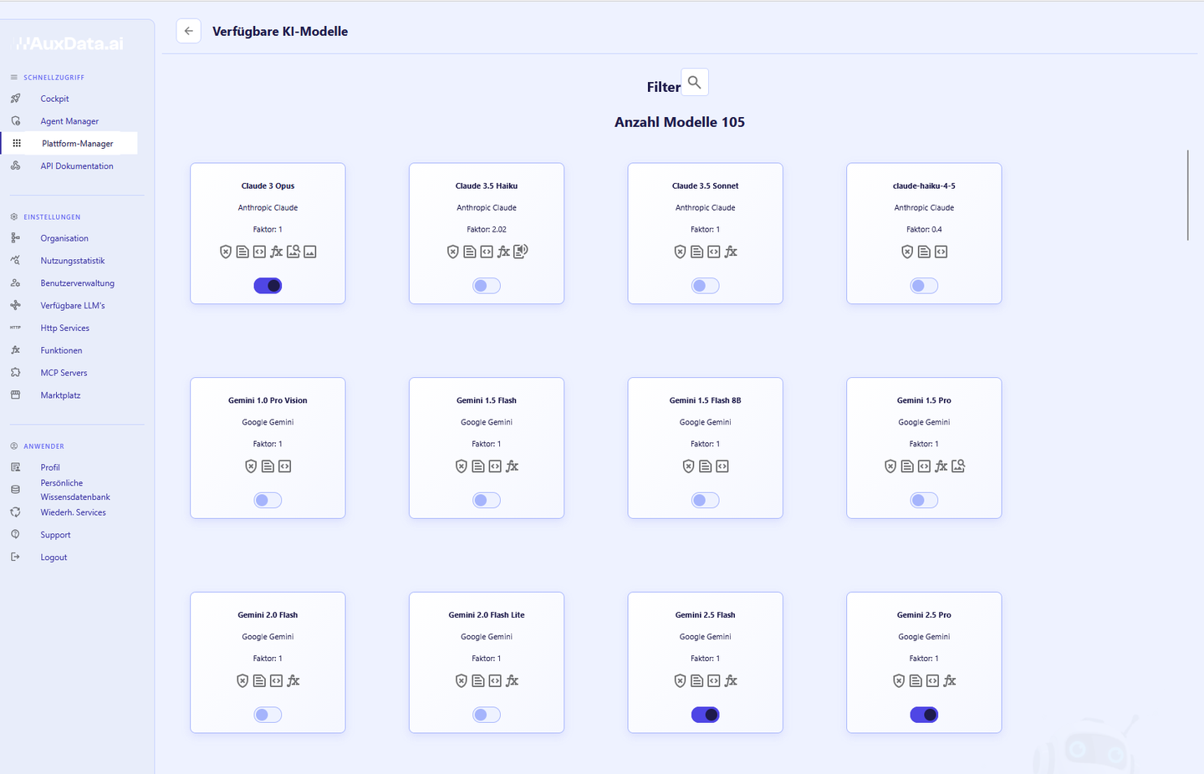Open the Filter search button
1204x774 pixels.
pyautogui.click(x=695, y=83)
